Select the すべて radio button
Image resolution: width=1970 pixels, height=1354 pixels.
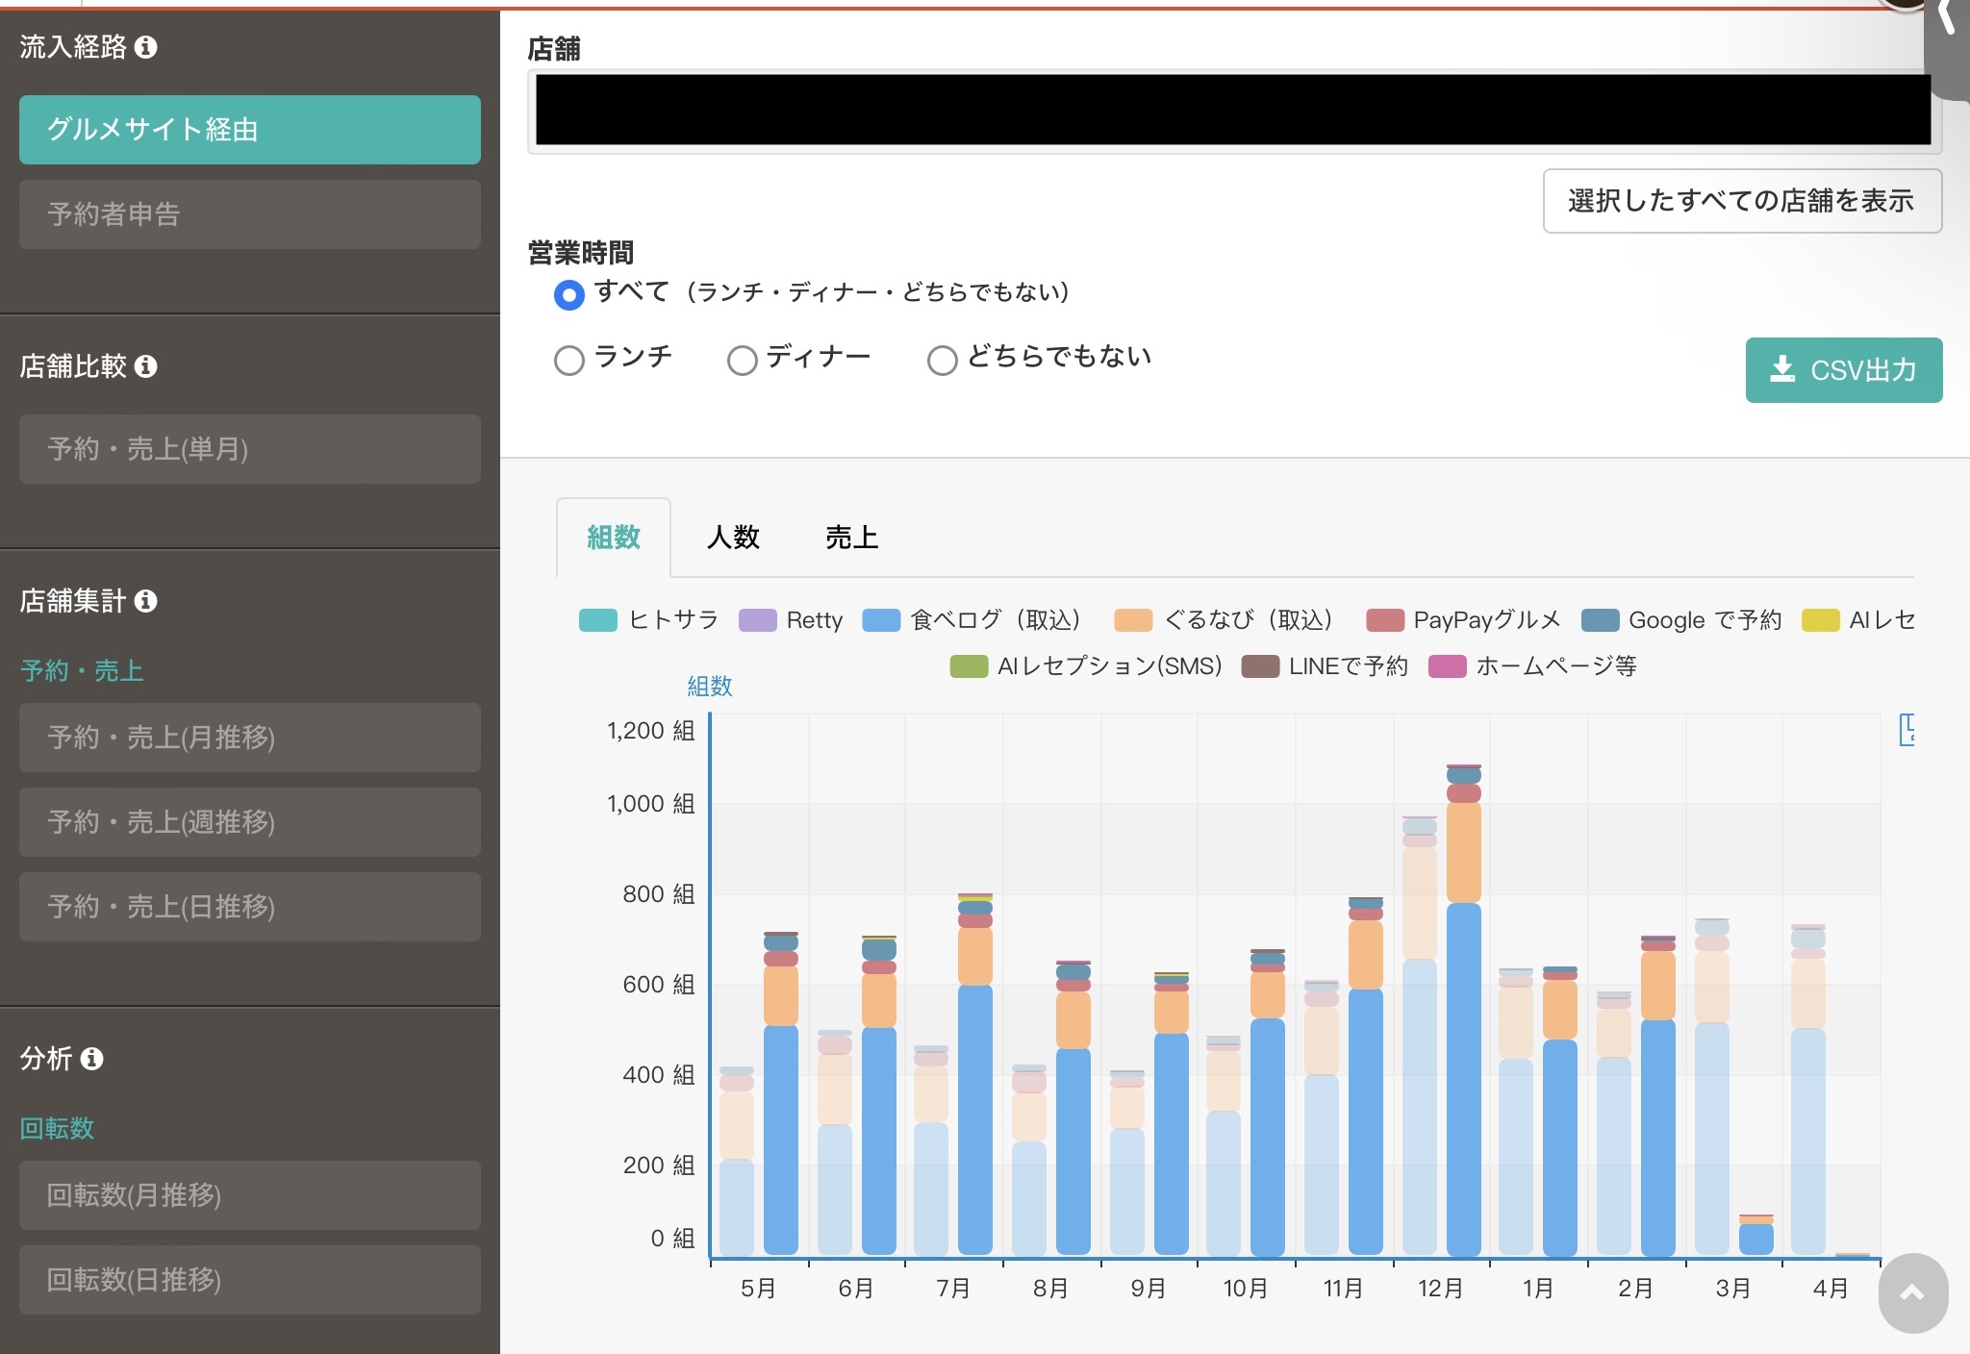coord(569,294)
